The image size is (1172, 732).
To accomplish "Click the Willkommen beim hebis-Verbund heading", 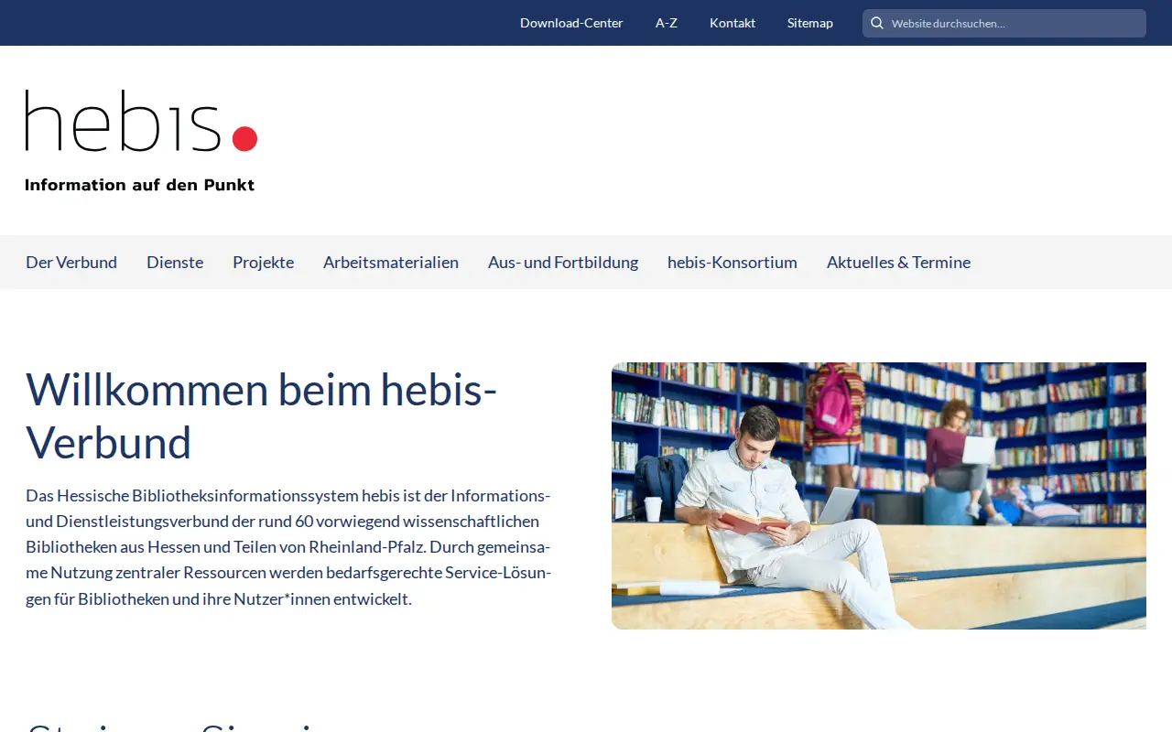I will tap(262, 416).
